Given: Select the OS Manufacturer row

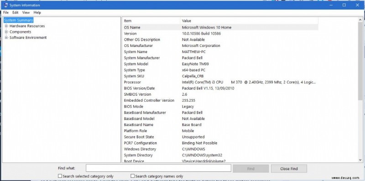Looking at the screenshot, I should 220,46.
